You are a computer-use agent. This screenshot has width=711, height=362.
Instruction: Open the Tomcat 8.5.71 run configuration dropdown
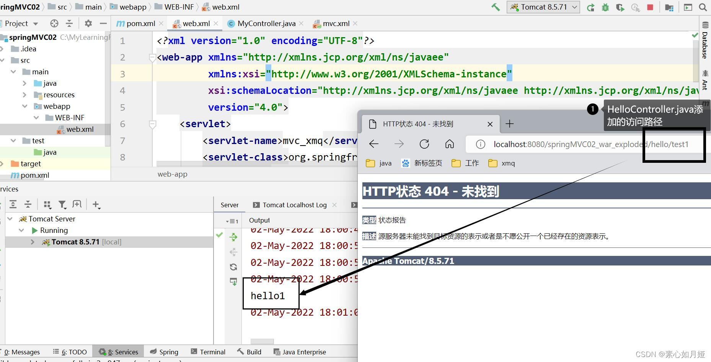(543, 7)
